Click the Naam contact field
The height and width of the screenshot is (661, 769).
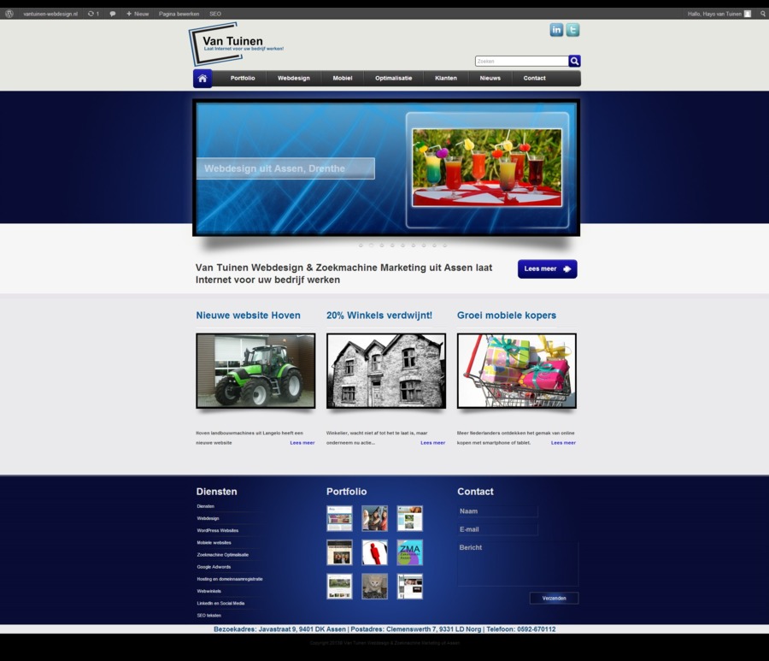[498, 511]
